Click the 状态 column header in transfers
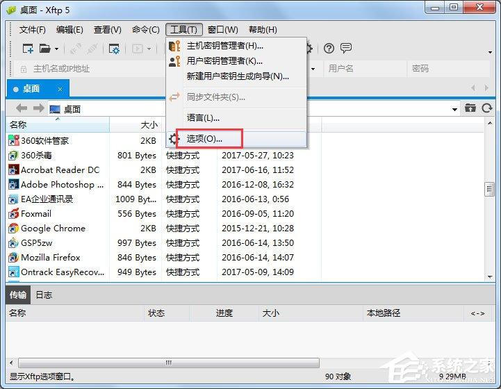 pyautogui.click(x=167, y=313)
